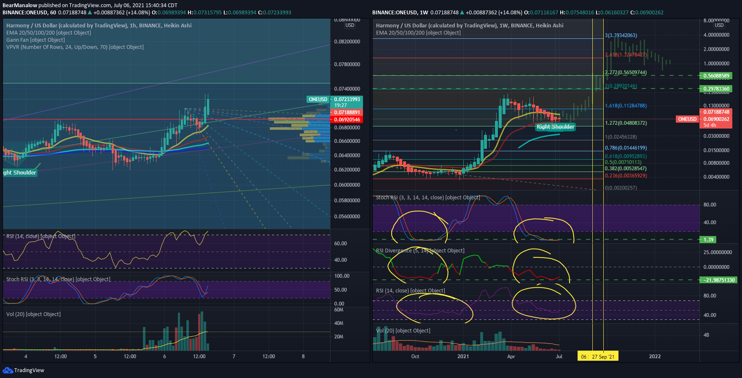
Task: Click the 0.56088589 green price label
Action: 716,76
